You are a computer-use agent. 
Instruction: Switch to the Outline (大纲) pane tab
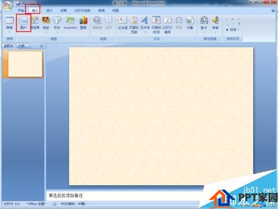point(22,46)
